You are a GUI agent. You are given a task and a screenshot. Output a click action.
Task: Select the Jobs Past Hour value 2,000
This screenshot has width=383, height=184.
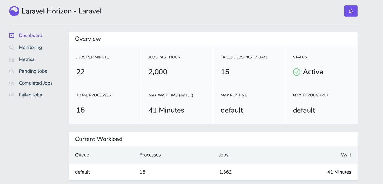coord(158,72)
